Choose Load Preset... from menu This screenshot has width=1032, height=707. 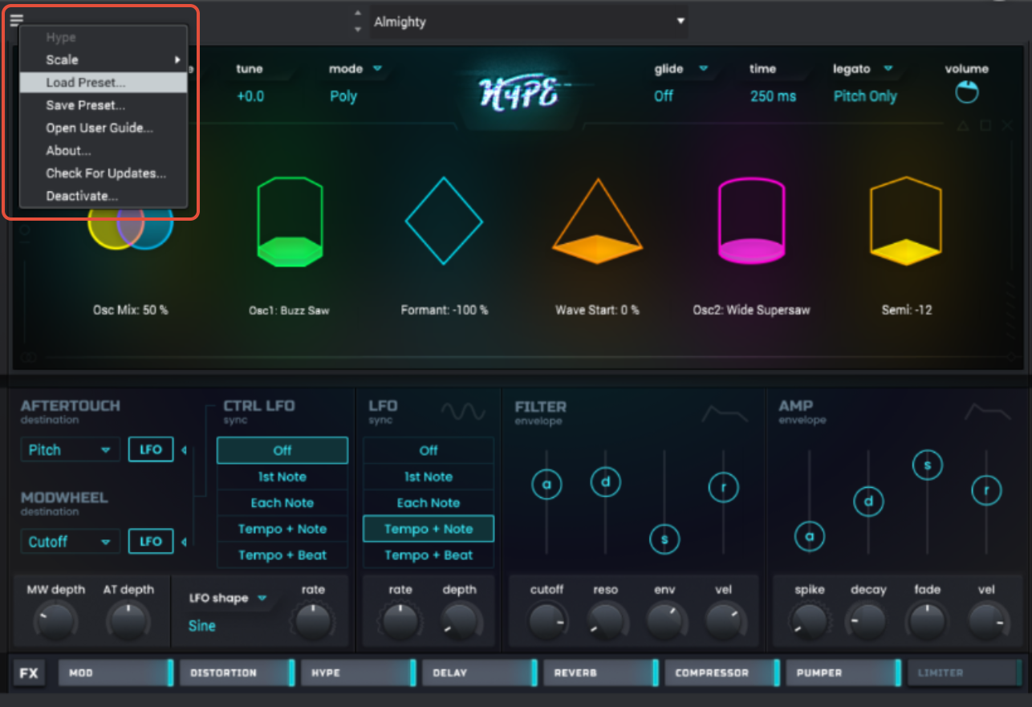click(104, 83)
